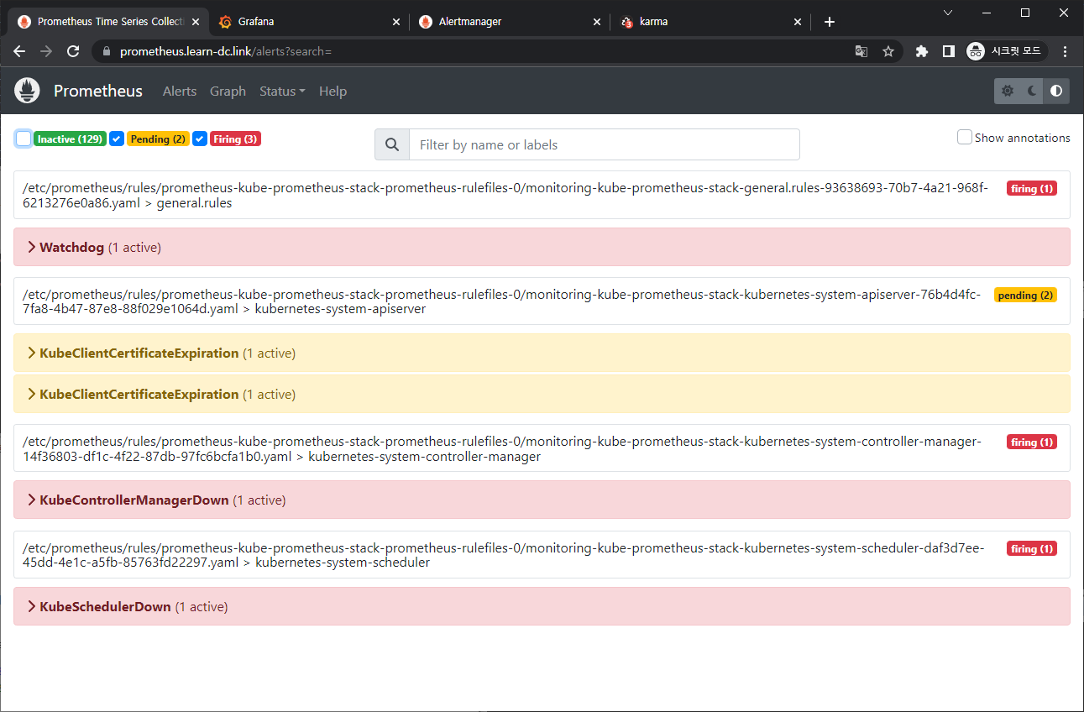Expand the KubeControllerManagerDown alert
The width and height of the screenshot is (1084, 712).
tap(134, 500)
